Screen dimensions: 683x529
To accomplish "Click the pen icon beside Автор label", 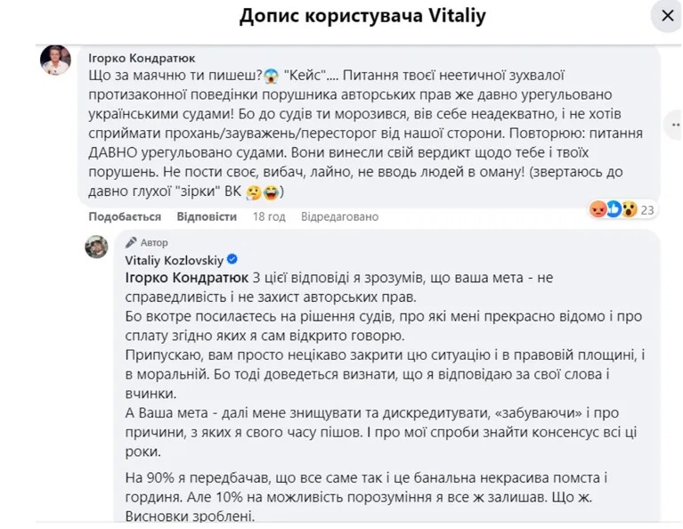I will [x=132, y=242].
